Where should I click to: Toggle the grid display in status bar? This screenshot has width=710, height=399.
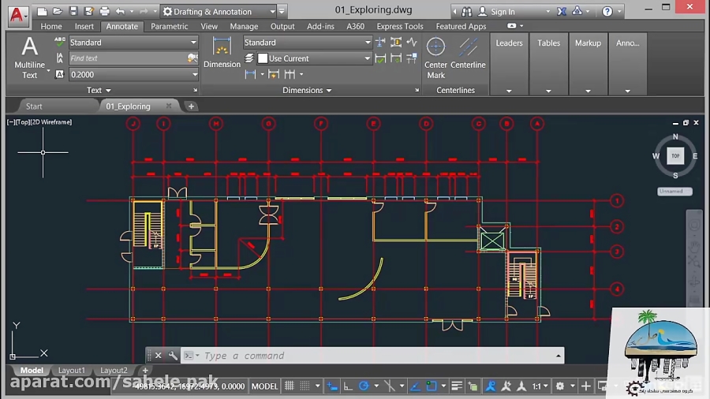tap(290, 386)
